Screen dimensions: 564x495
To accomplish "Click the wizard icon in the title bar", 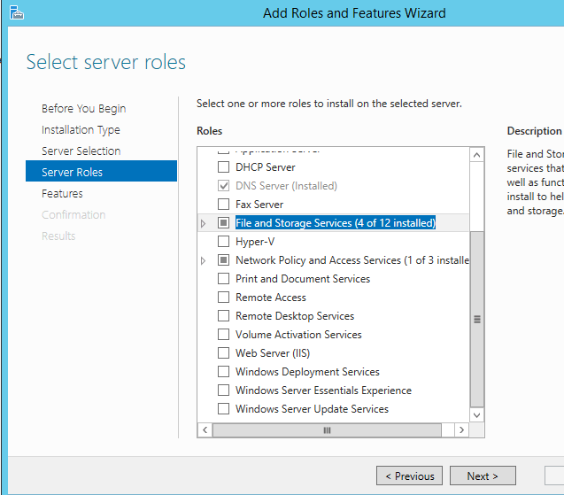I will (x=17, y=13).
